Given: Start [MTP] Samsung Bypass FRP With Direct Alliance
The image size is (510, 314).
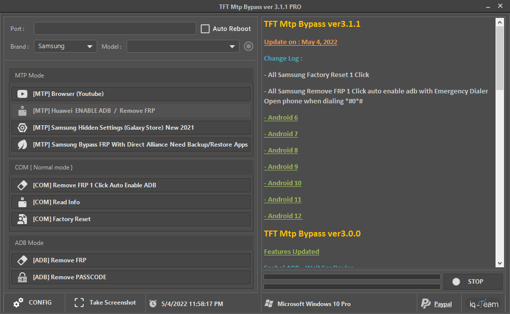Looking at the screenshot, I should point(131,145).
